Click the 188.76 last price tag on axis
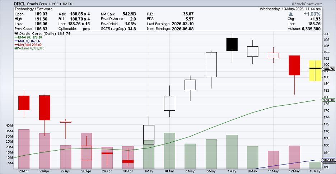 coord(328,69)
